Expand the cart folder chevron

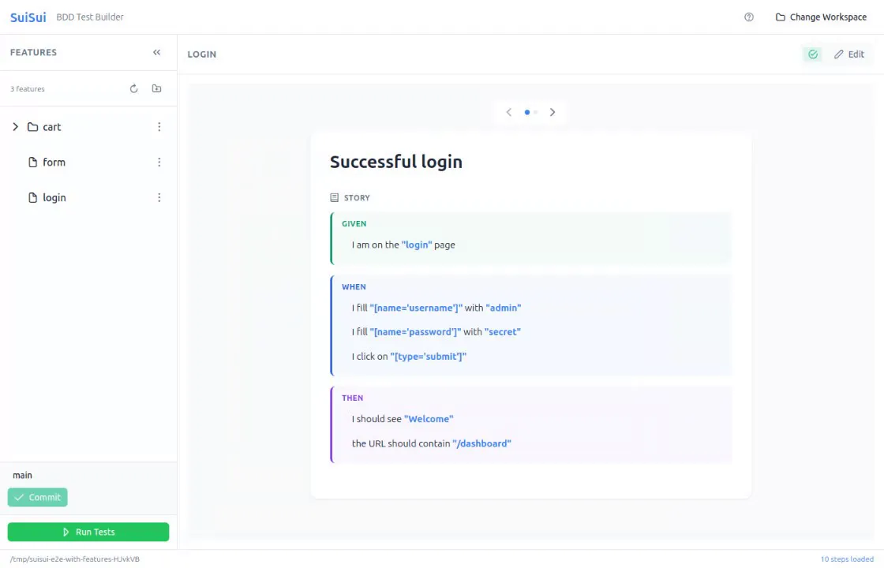(x=15, y=127)
